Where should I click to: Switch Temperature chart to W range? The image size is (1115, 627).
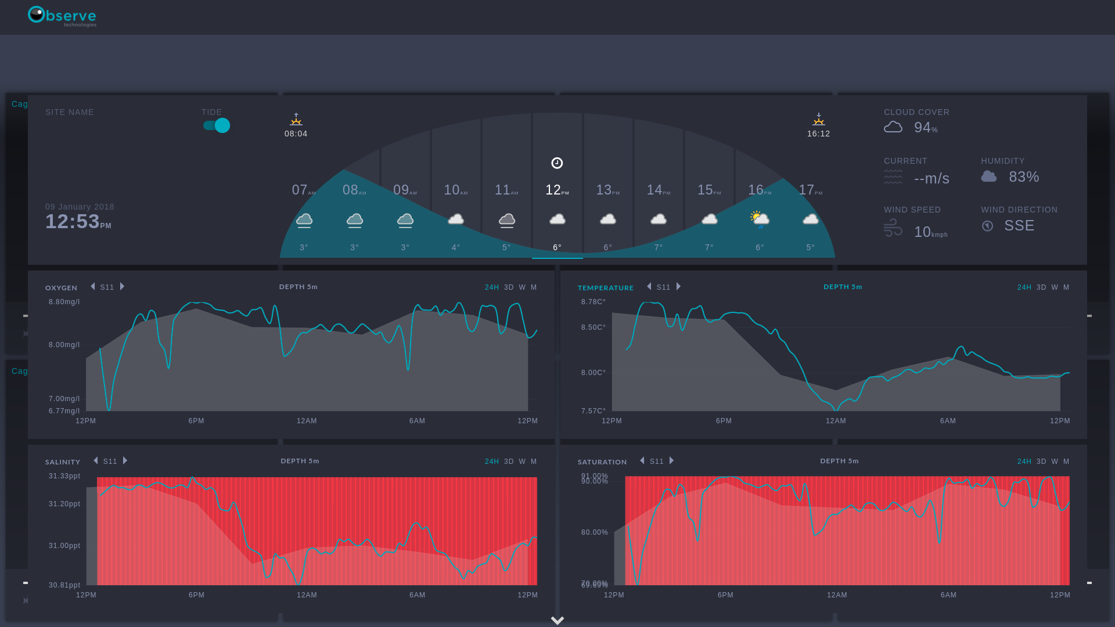(1055, 287)
